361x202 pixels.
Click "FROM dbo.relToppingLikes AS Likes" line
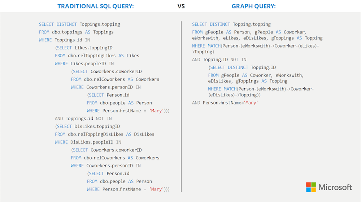tap(97, 56)
